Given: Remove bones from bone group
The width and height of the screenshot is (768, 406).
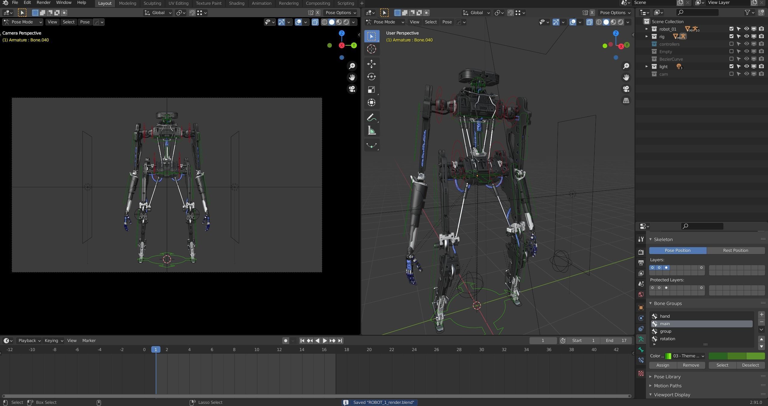Looking at the screenshot, I should 691,365.
